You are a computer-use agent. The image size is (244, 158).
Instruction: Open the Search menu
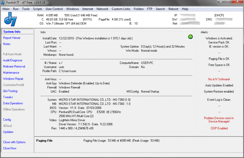(160, 9)
